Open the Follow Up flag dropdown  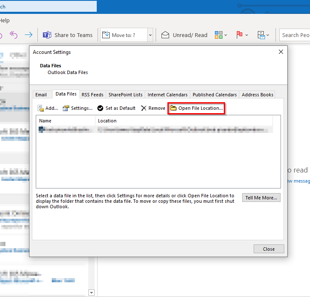pos(242,35)
